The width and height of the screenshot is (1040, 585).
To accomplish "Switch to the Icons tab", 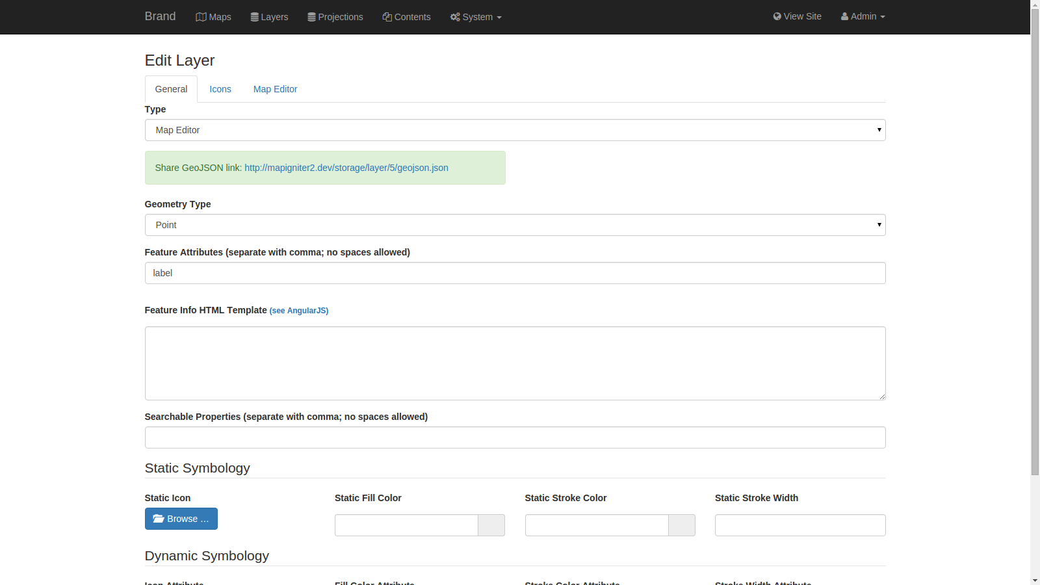I will (x=220, y=89).
